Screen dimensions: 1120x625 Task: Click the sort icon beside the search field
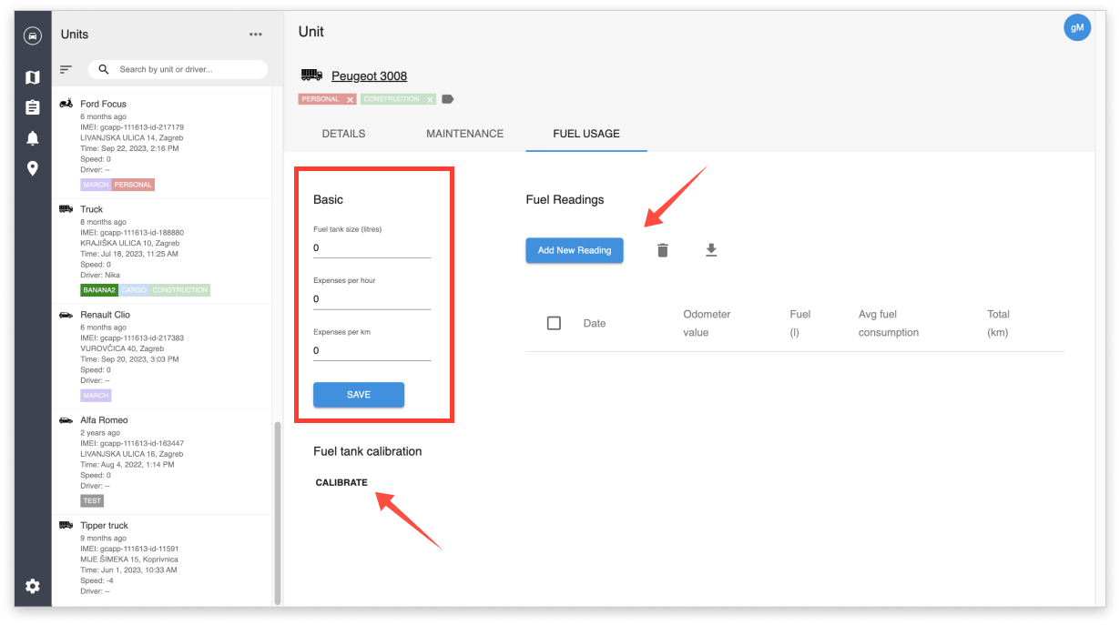[x=66, y=69]
